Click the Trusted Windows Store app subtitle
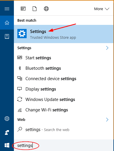The width and height of the screenshot is (114, 151). click(x=53, y=38)
